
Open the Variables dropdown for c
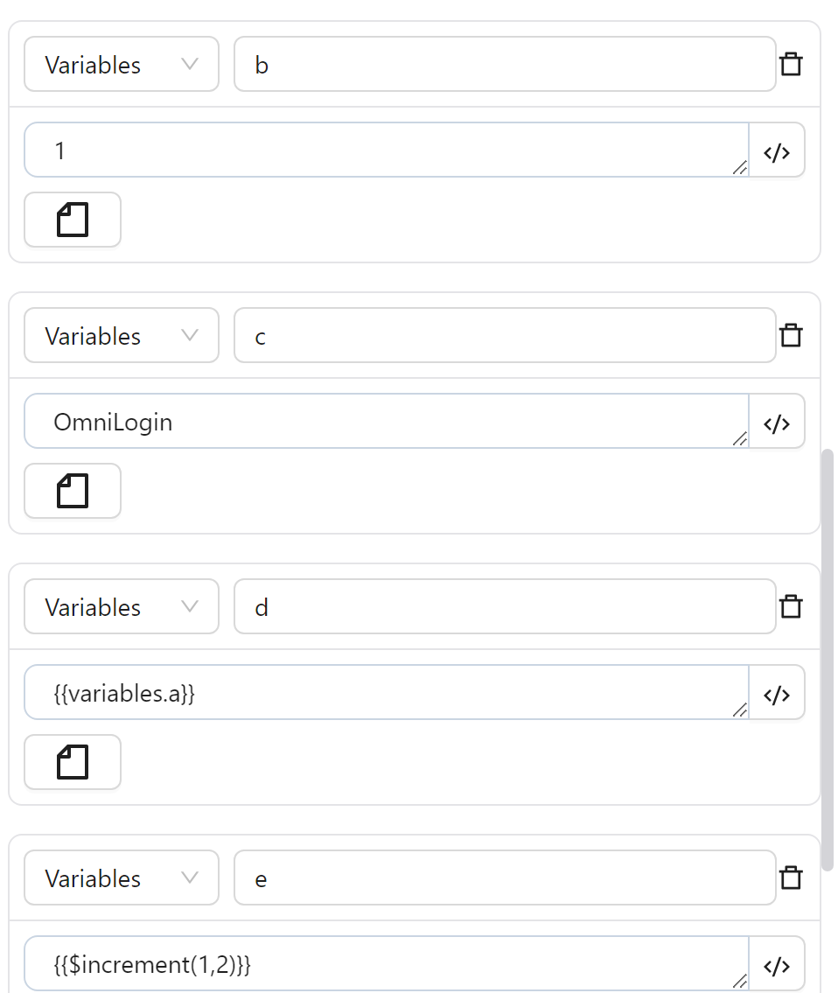(121, 336)
